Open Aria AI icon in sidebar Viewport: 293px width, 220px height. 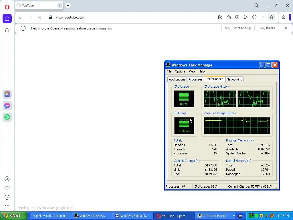pyautogui.click(x=7, y=94)
